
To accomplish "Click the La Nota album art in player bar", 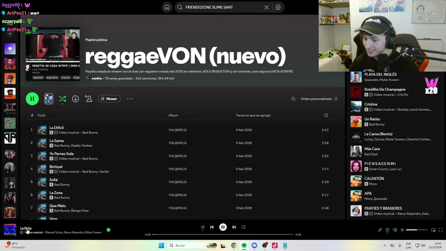I will coord(10,230).
